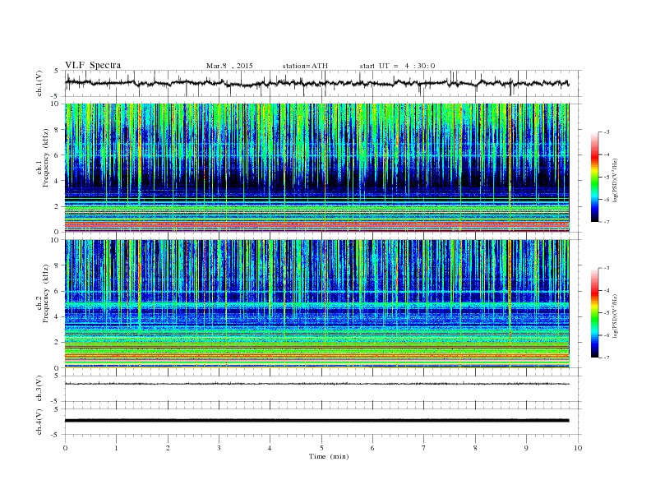The width and height of the screenshot is (651, 503).
Task: Click time axis tick label "1"
Action: (116, 448)
